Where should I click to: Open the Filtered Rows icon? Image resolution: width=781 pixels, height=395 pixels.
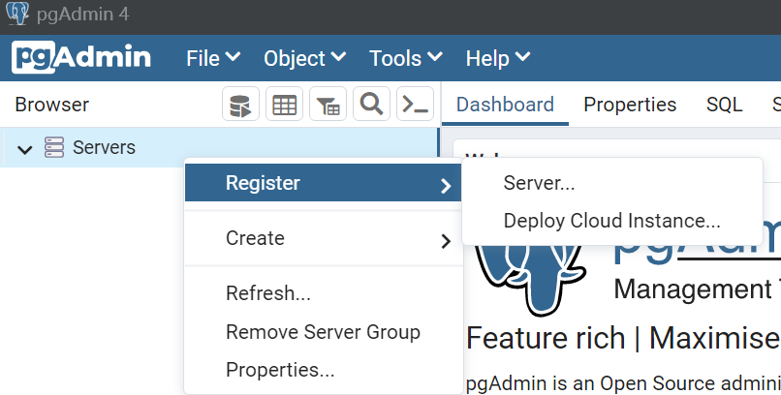pos(328,105)
